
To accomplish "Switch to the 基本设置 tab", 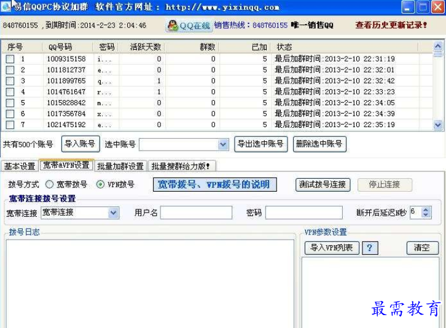I will click(20, 166).
